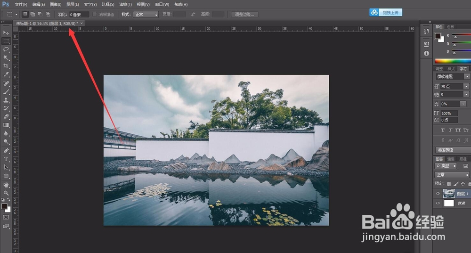Select the Gradient tool
Viewport: 471px width, 253px height.
coord(6,125)
